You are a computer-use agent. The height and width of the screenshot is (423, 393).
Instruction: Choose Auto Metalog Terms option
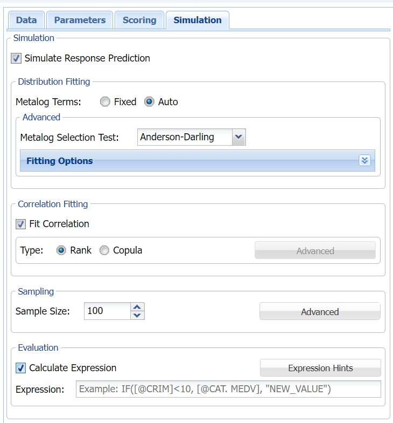150,102
